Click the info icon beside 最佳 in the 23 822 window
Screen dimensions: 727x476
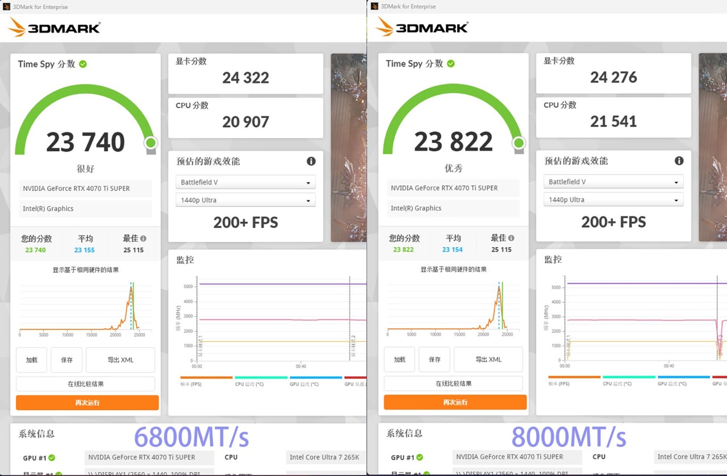[x=511, y=238]
